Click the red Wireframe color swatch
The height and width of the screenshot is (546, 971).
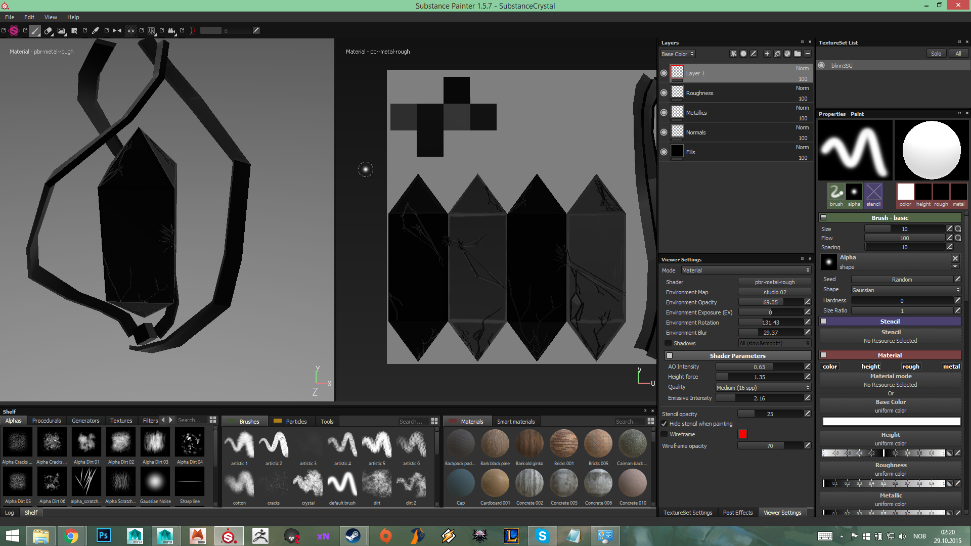tap(742, 434)
